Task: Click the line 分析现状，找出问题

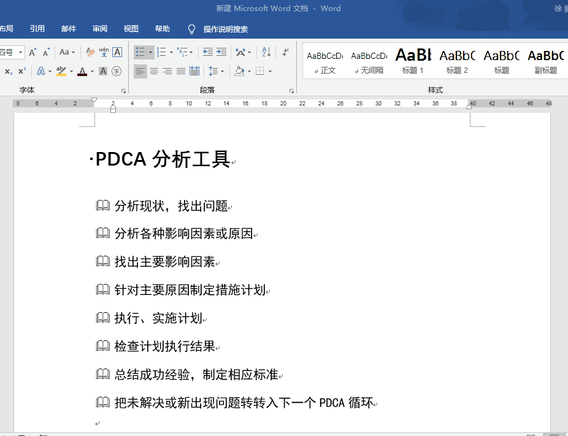Action: tap(171, 205)
